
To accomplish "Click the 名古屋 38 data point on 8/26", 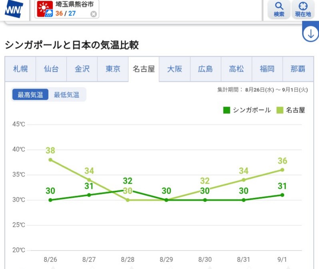I will (x=50, y=160).
